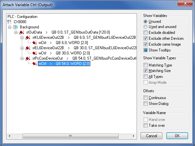Click the stOutData output variable icon
The height and width of the screenshot is (146, 195).
coord(22,33)
